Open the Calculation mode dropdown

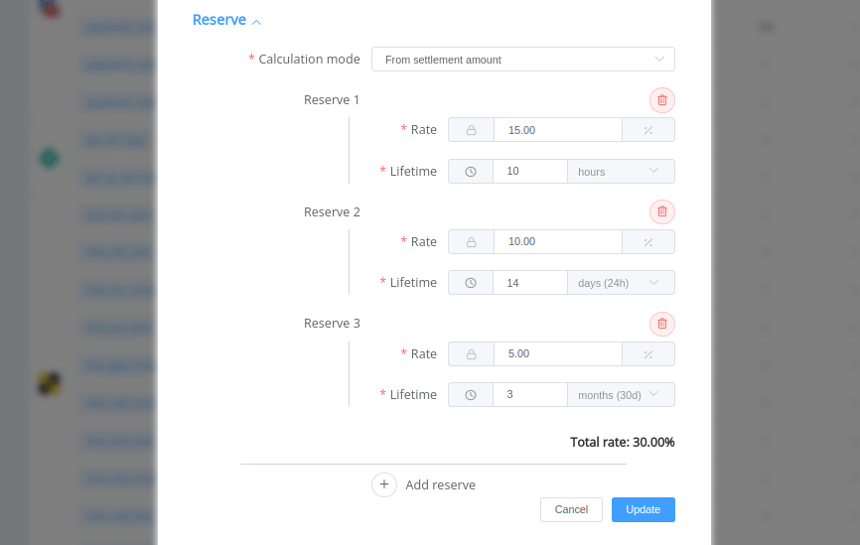tap(523, 60)
